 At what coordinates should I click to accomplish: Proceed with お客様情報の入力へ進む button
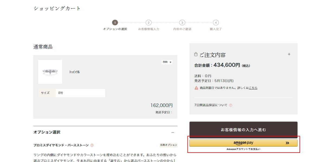click(x=243, y=130)
